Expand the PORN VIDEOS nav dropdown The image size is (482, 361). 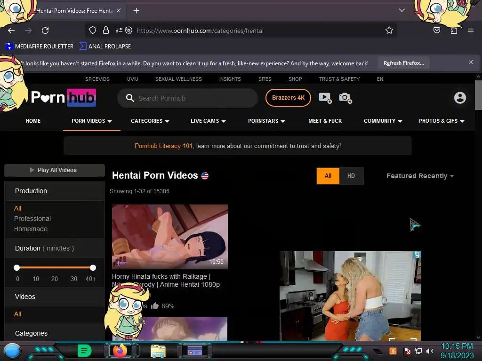click(92, 121)
